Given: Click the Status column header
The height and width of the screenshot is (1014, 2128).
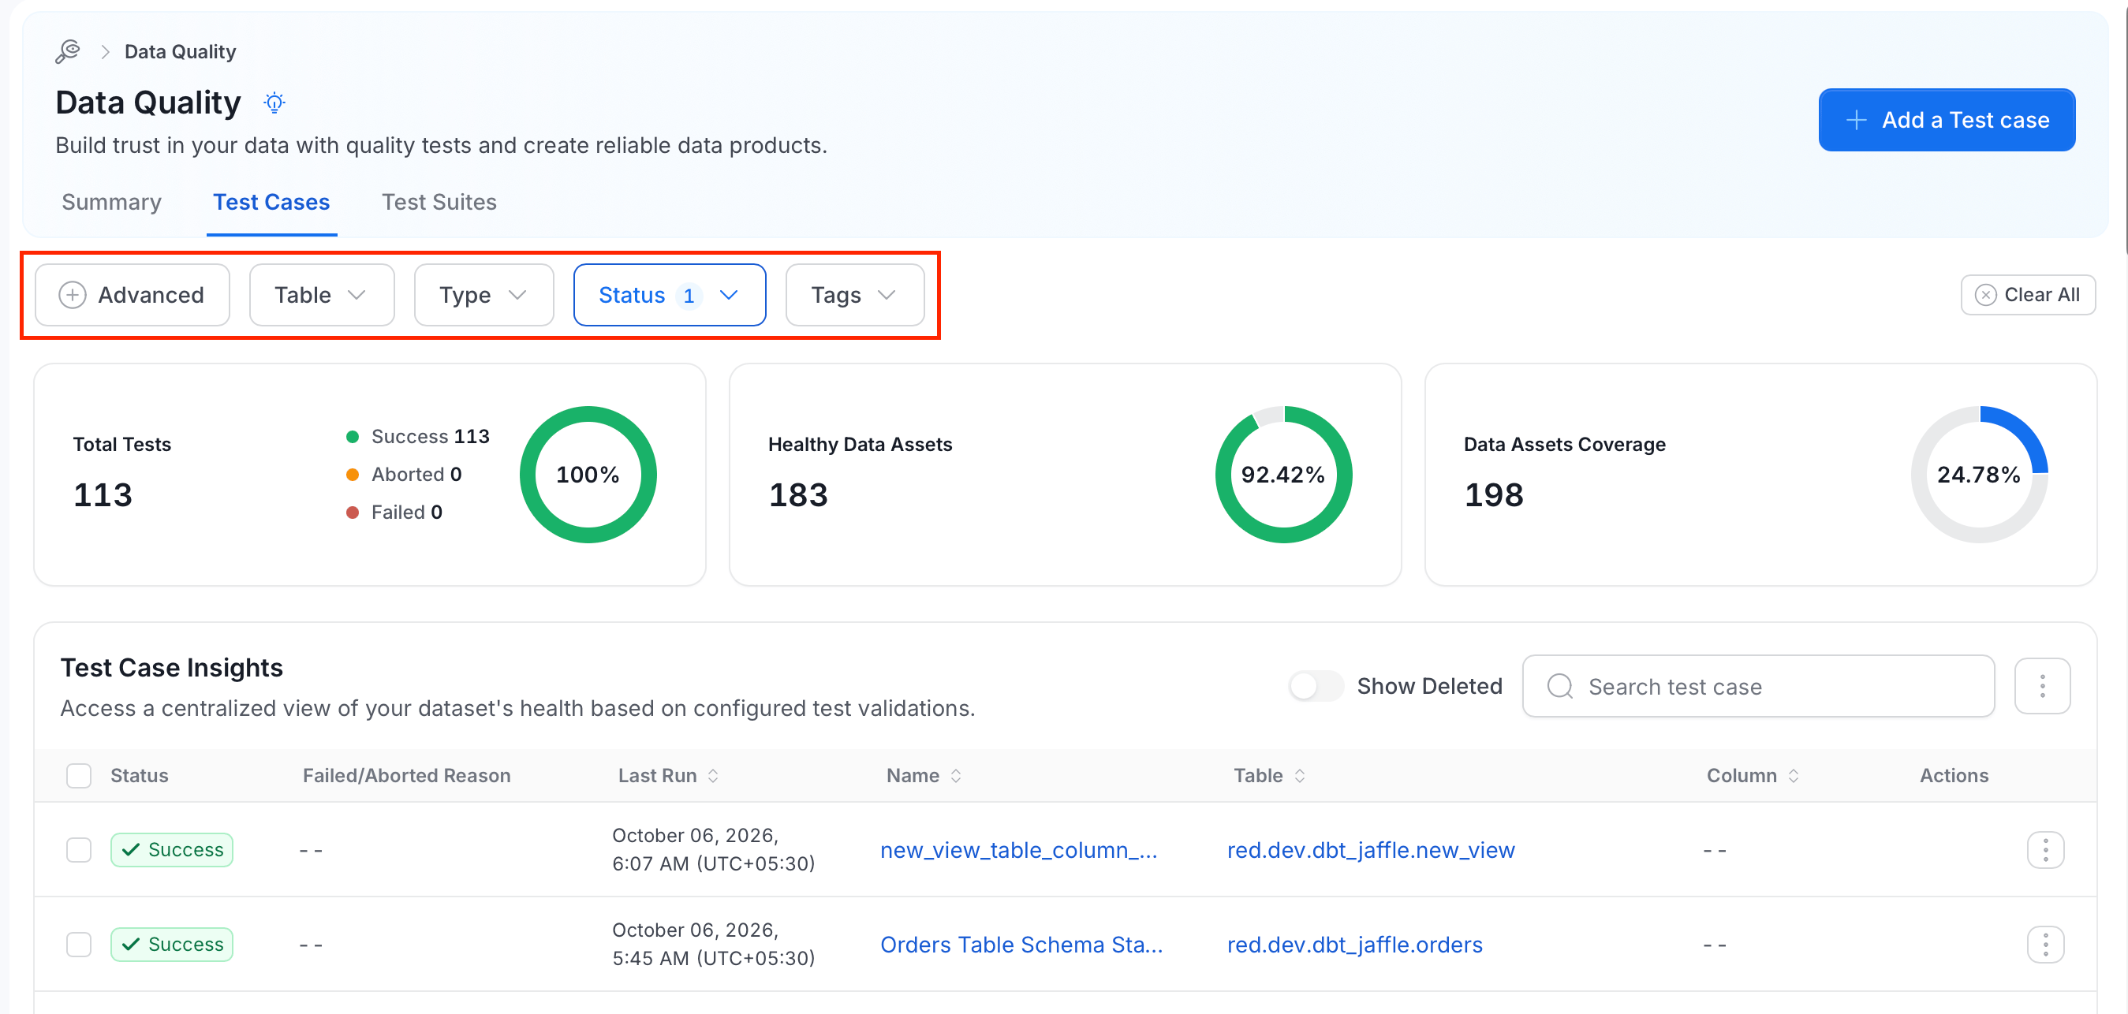Looking at the screenshot, I should (x=140, y=775).
